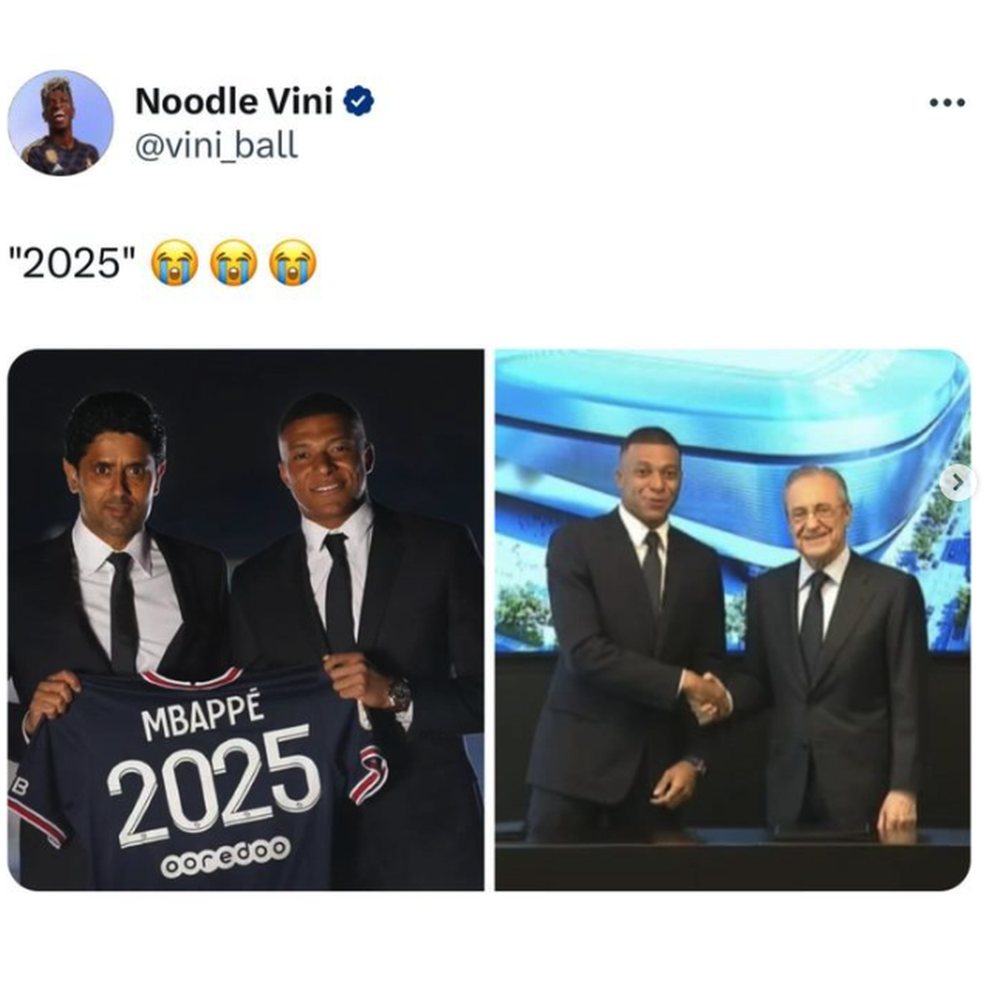Open the right handshake photo
The image size is (986, 1007).
click(x=732, y=620)
